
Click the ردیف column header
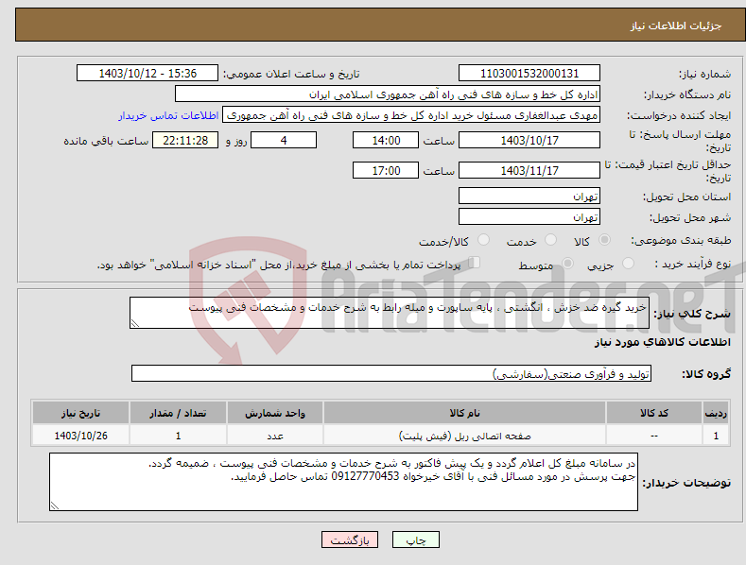tap(716, 413)
